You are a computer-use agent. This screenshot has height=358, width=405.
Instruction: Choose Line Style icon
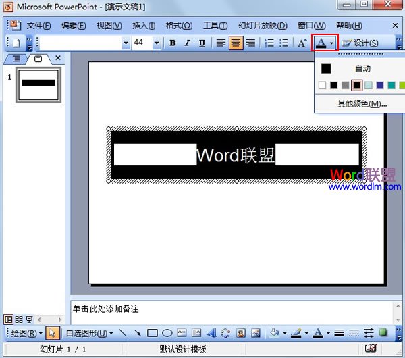click(339, 333)
